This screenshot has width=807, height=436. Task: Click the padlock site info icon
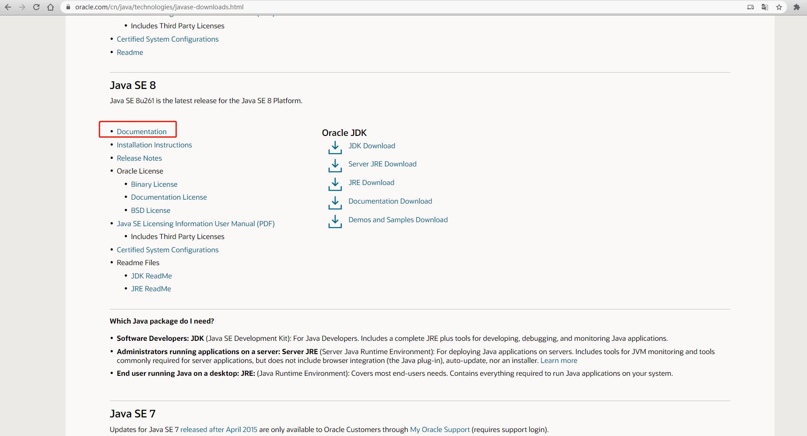tap(68, 7)
